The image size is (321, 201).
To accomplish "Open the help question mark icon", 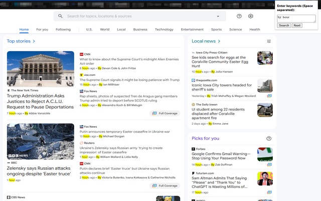I will (x=239, y=16).
